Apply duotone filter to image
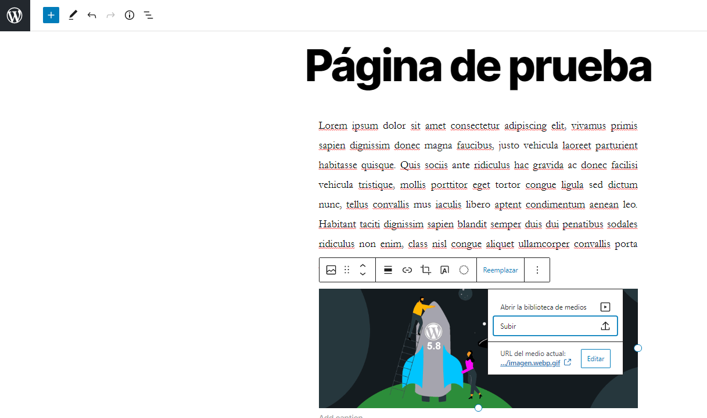The width and height of the screenshot is (707, 418). [464, 270]
